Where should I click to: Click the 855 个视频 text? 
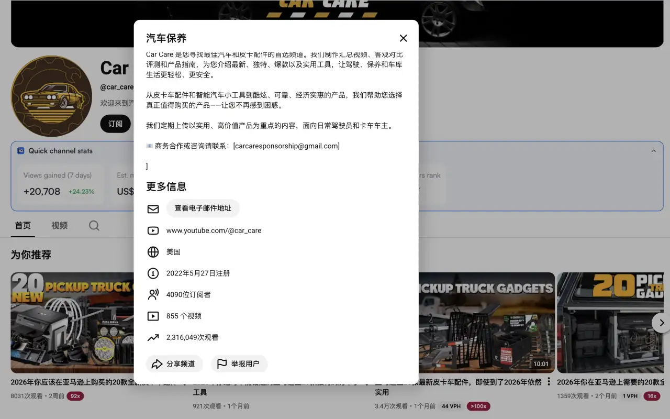click(x=184, y=316)
